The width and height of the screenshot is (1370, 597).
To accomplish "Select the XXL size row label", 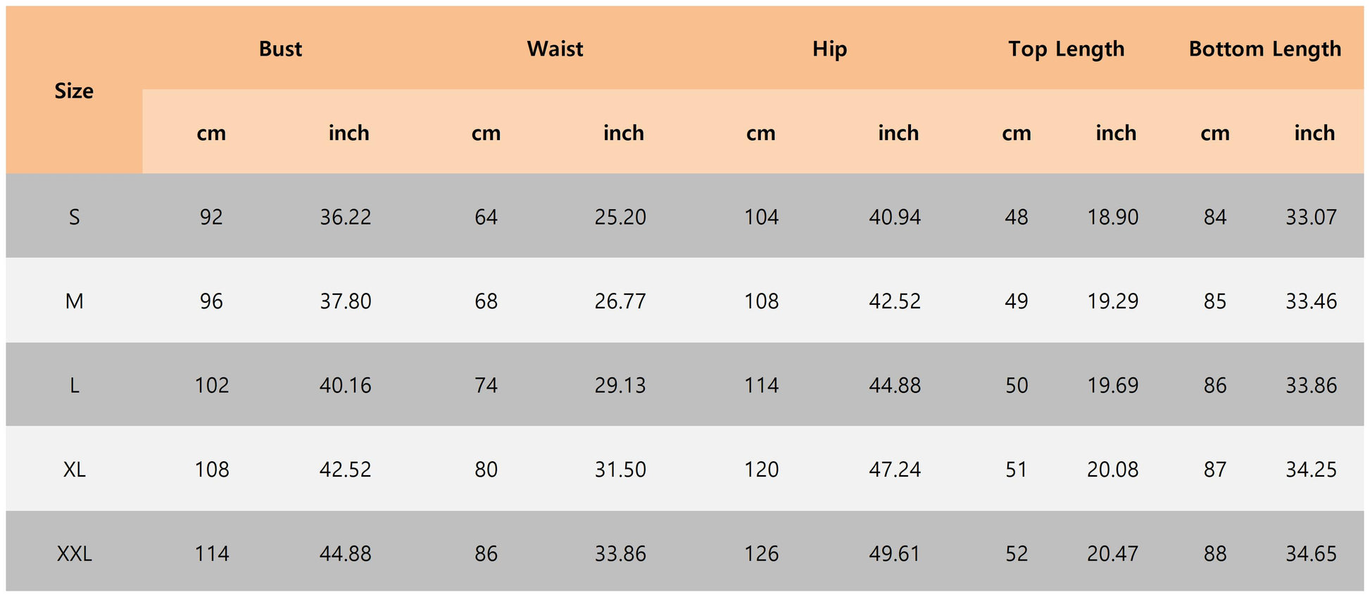I will tap(74, 554).
